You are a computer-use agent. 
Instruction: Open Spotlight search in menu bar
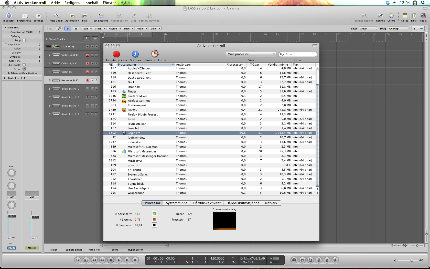tap(423, 3)
